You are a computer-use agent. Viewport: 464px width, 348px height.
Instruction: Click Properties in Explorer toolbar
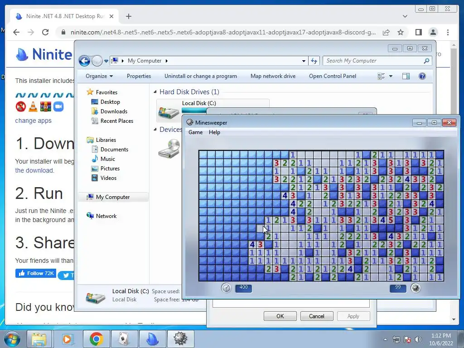pyautogui.click(x=139, y=76)
